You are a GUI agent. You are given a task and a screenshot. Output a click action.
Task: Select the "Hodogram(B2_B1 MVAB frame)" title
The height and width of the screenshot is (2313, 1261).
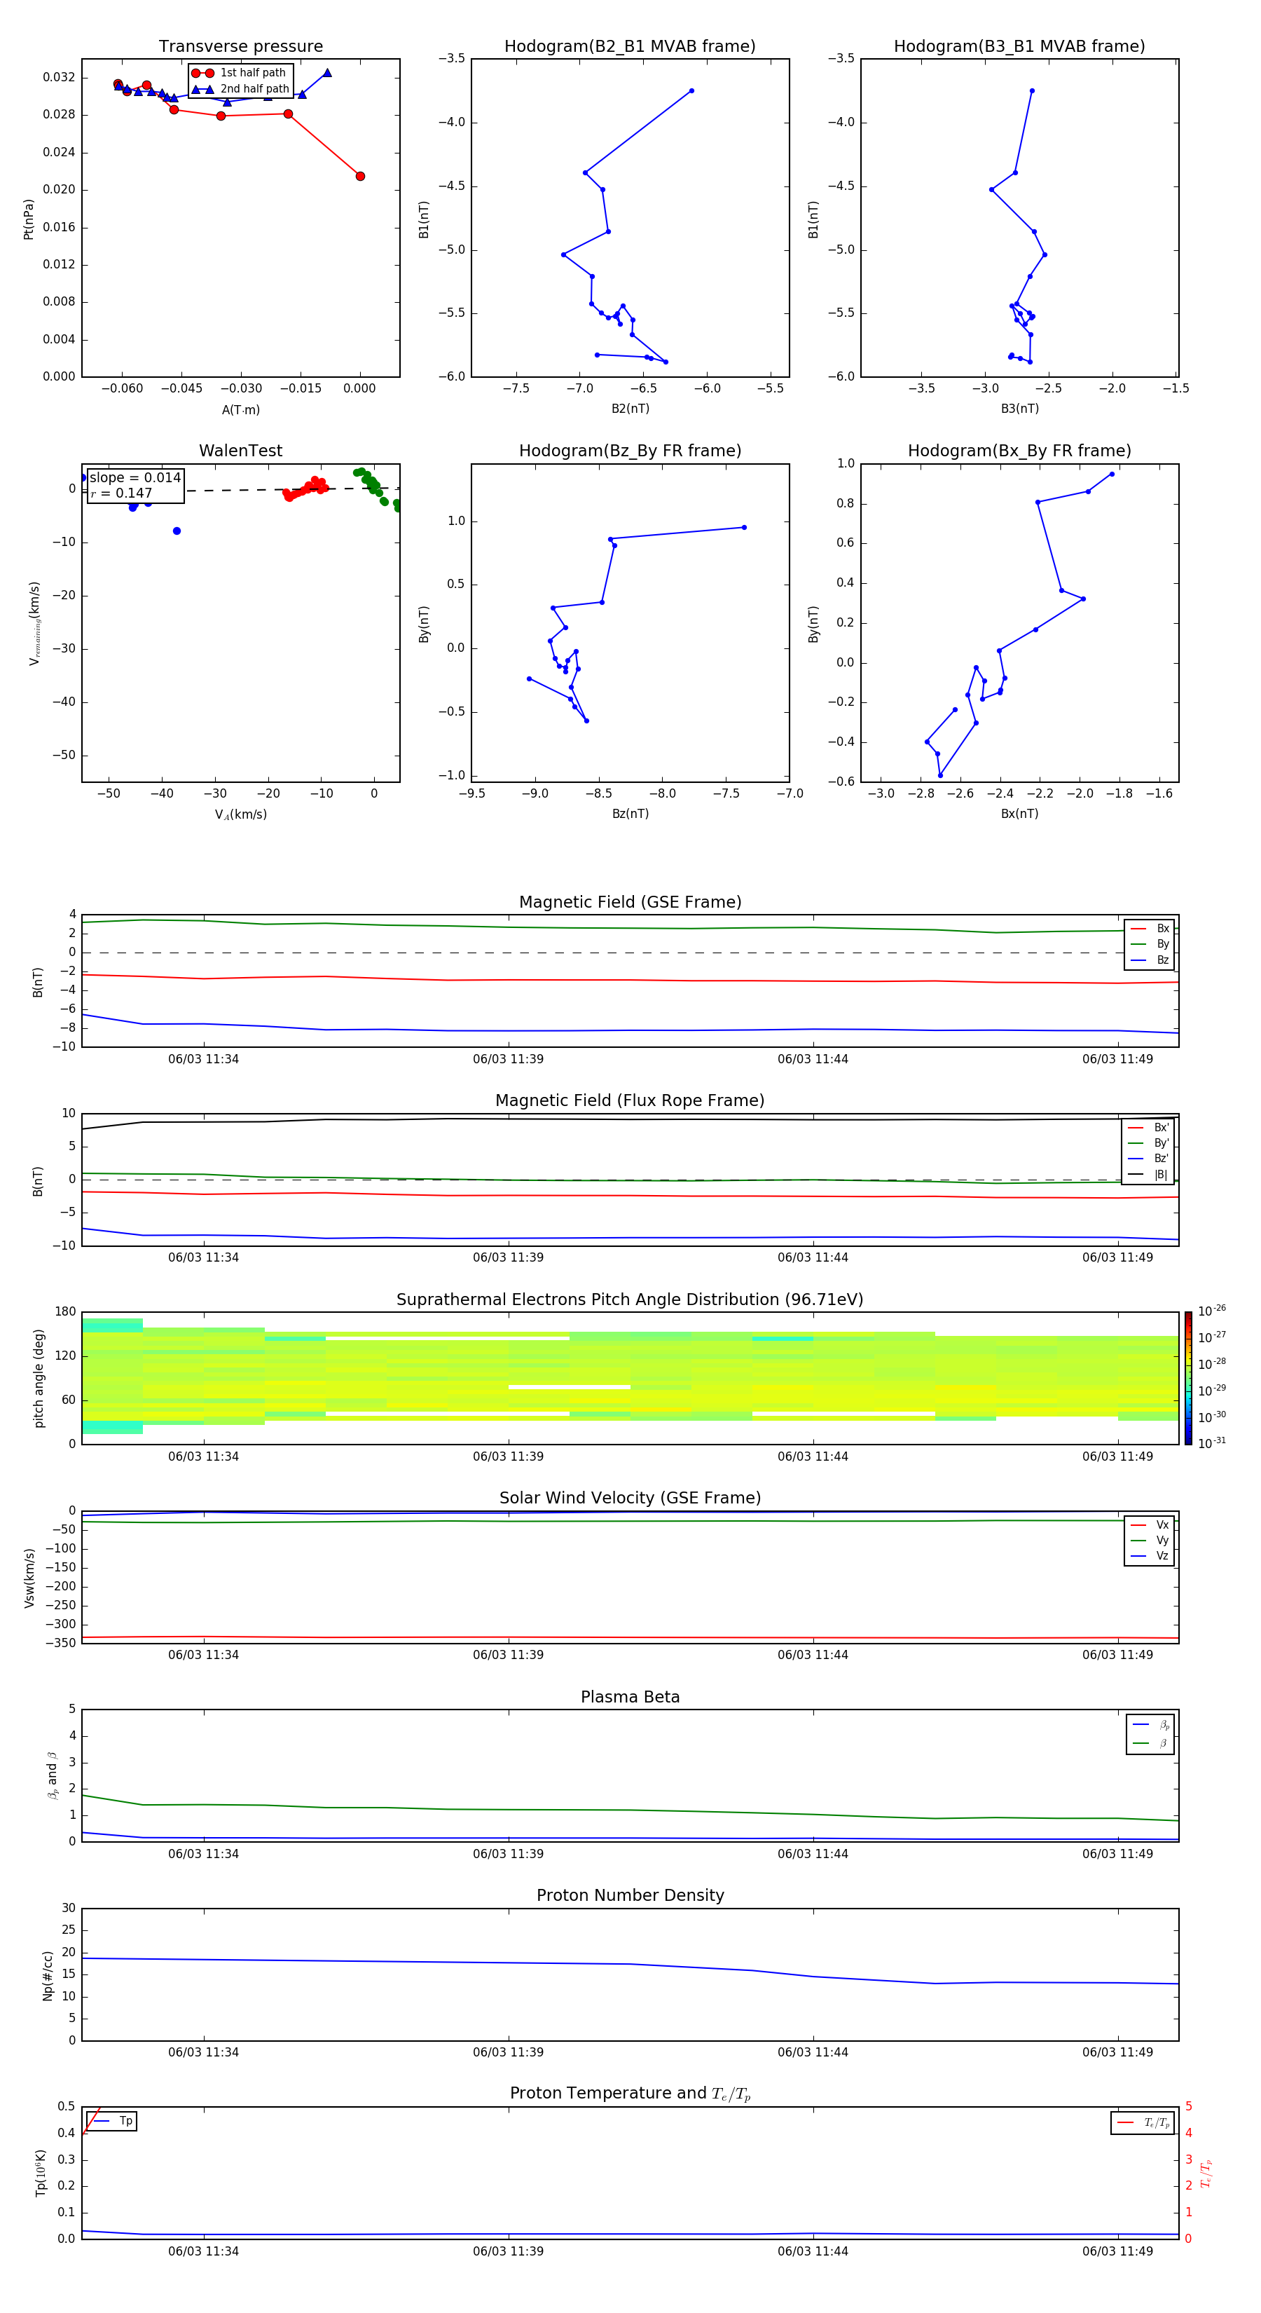tap(630, 46)
